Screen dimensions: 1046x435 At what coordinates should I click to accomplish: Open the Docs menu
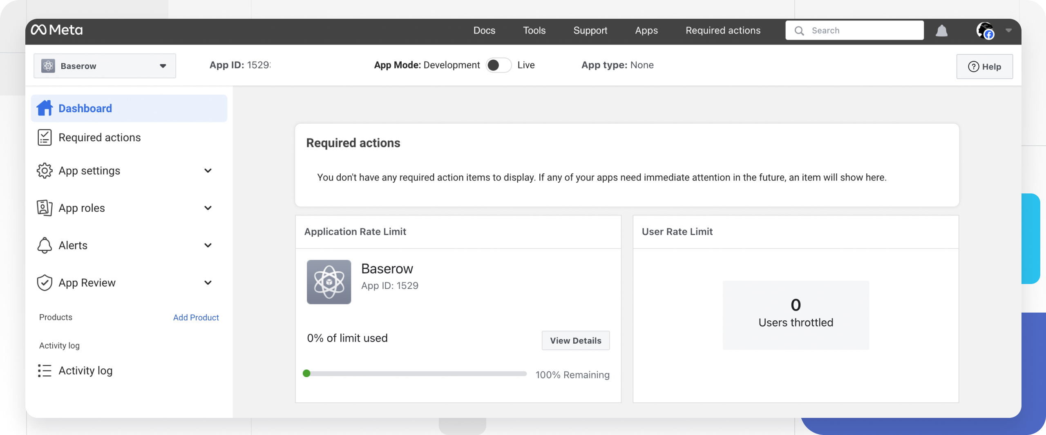click(484, 30)
